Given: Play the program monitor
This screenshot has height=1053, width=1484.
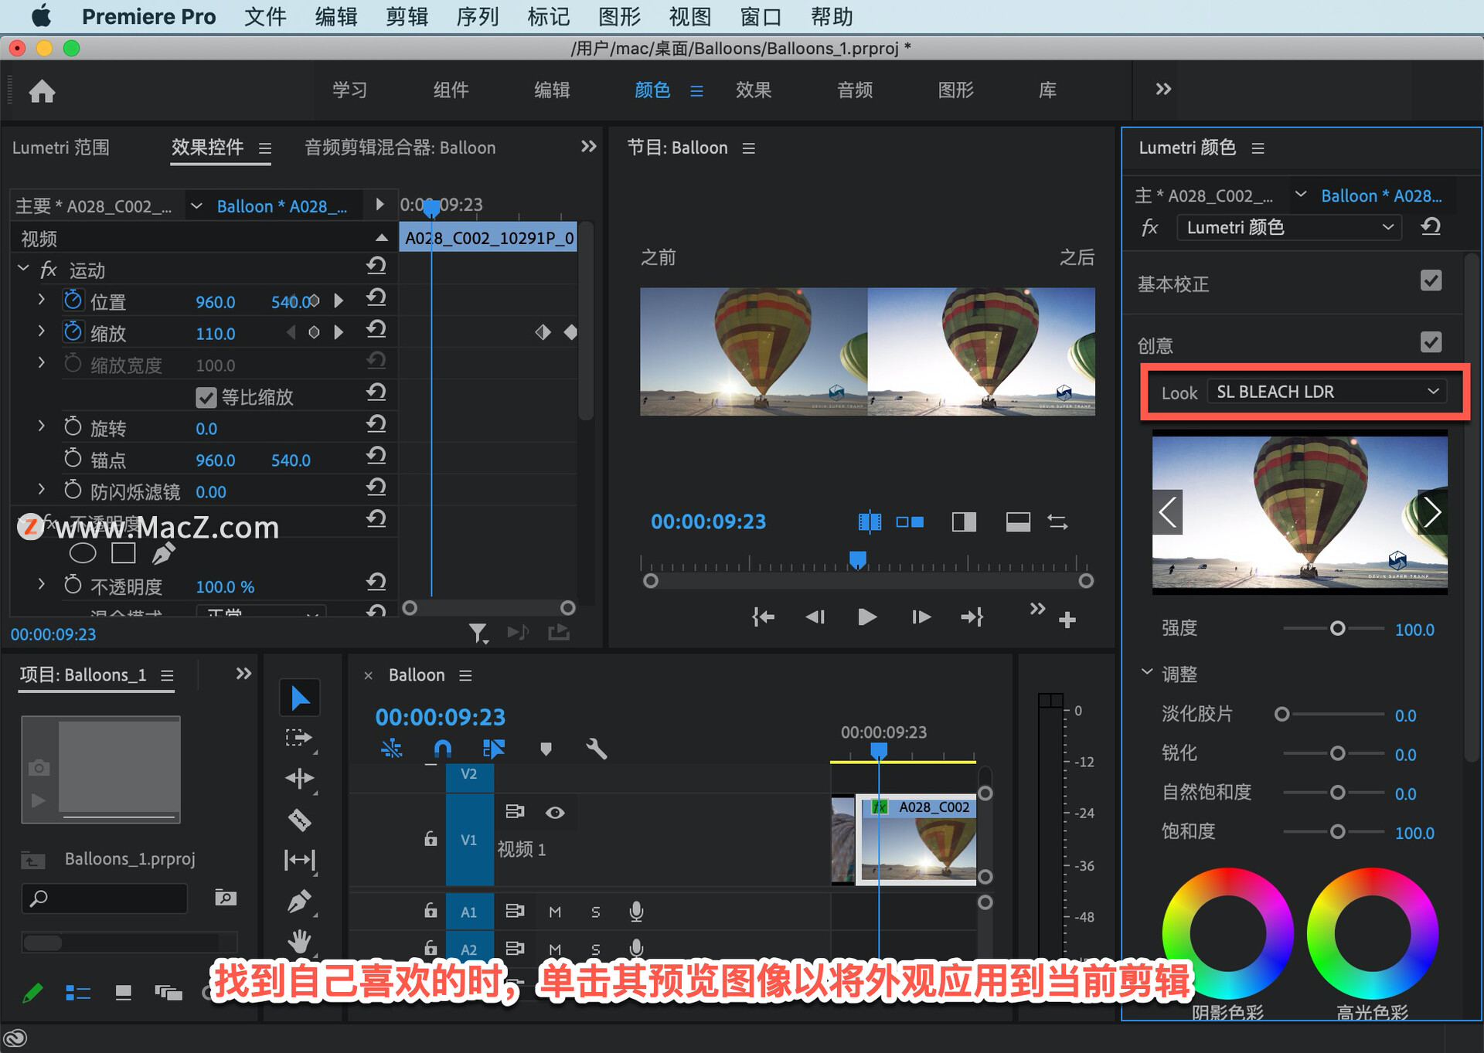Looking at the screenshot, I should (867, 617).
